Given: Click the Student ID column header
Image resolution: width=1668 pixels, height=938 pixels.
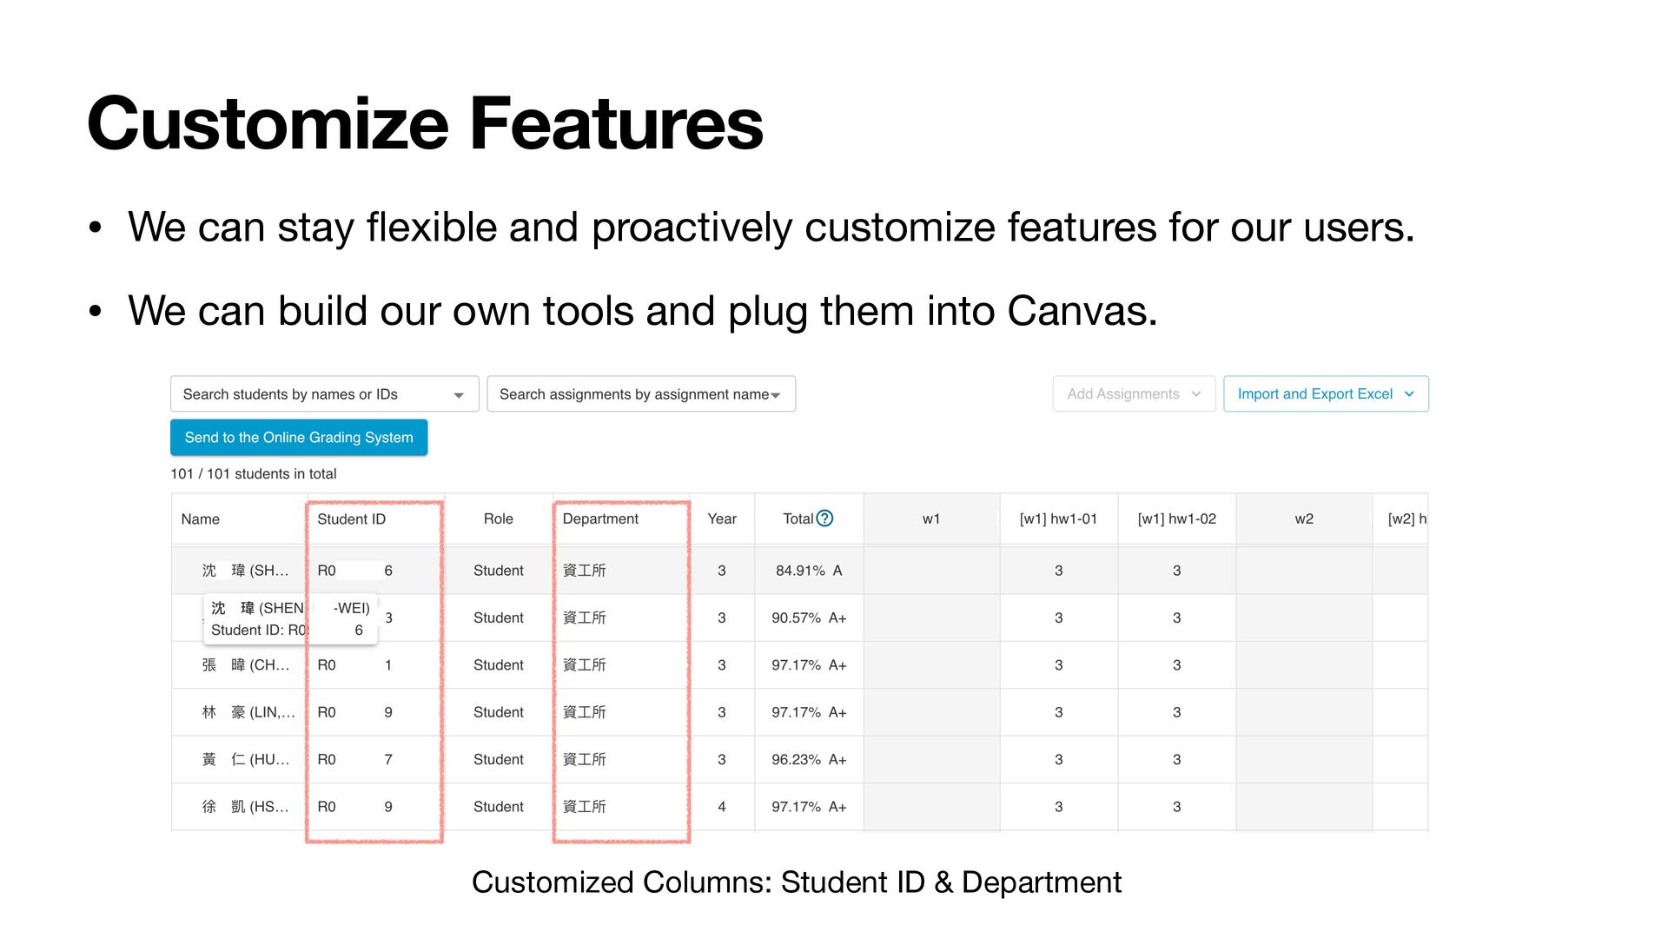Looking at the screenshot, I should (x=351, y=519).
